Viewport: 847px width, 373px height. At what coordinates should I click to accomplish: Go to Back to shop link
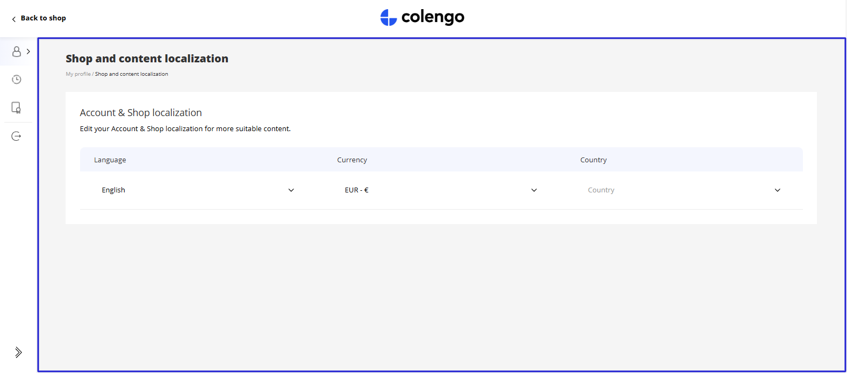coord(43,18)
